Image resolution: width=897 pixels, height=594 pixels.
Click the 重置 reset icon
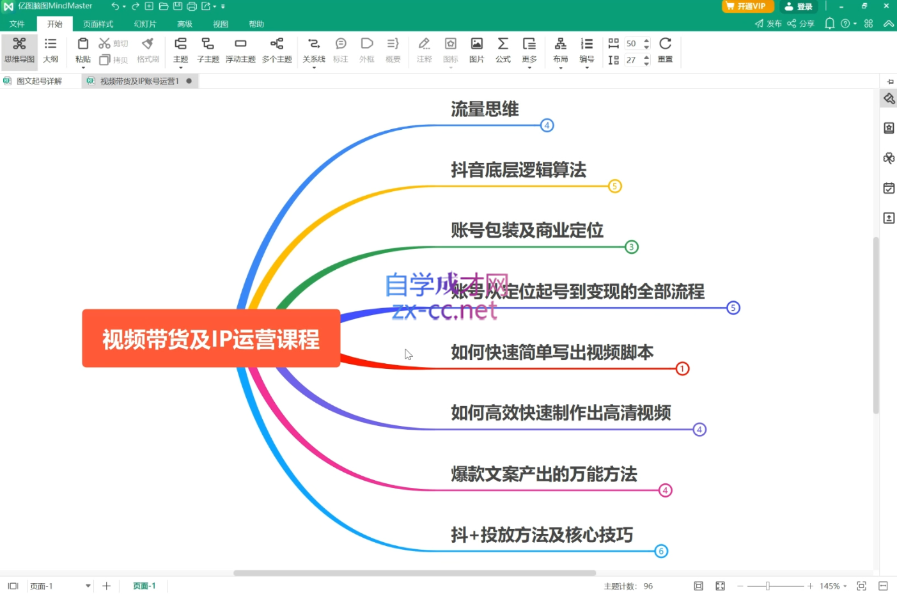click(x=665, y=50)
